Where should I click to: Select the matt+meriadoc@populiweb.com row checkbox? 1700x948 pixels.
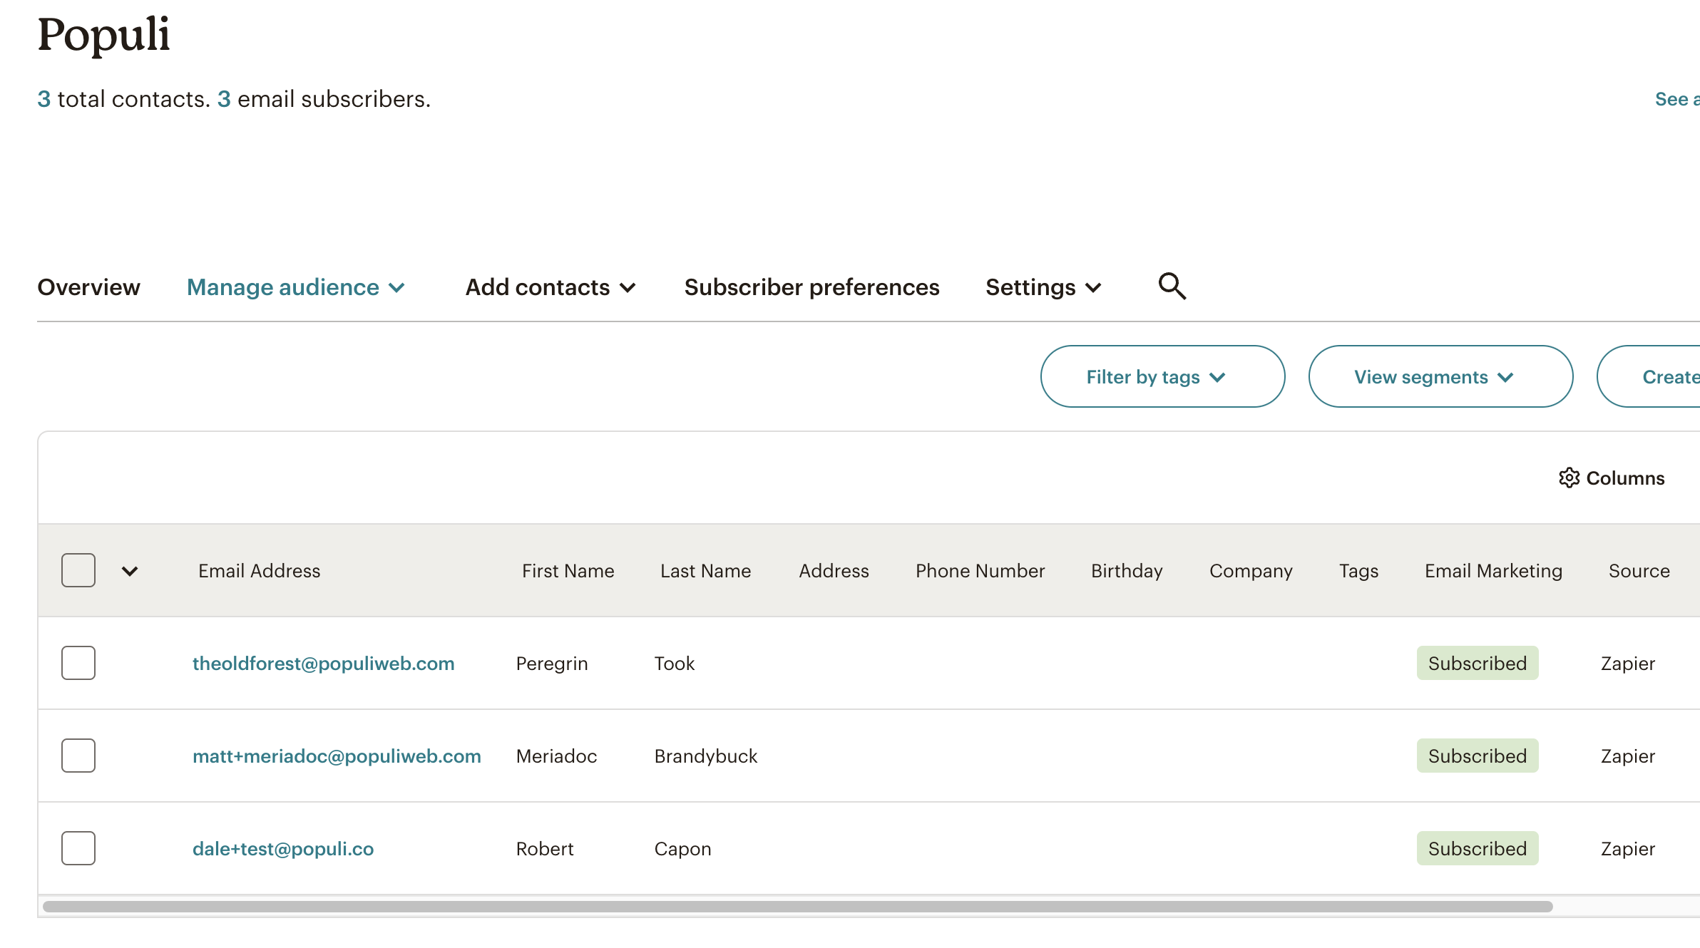(78, 756)
